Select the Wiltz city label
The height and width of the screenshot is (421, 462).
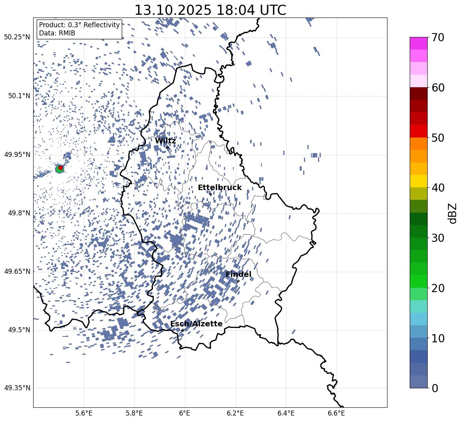(165, 141)
